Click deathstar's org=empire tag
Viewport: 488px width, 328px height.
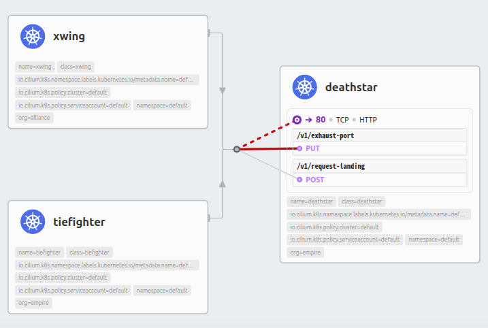point(306,252)
